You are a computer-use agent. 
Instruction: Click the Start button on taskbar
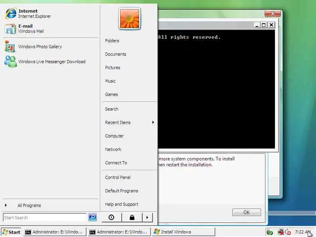pos(11,232)
